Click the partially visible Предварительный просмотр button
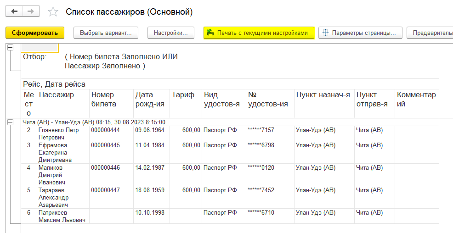The width and height of the screenshot is (453, 233). [x=432, y=33]
